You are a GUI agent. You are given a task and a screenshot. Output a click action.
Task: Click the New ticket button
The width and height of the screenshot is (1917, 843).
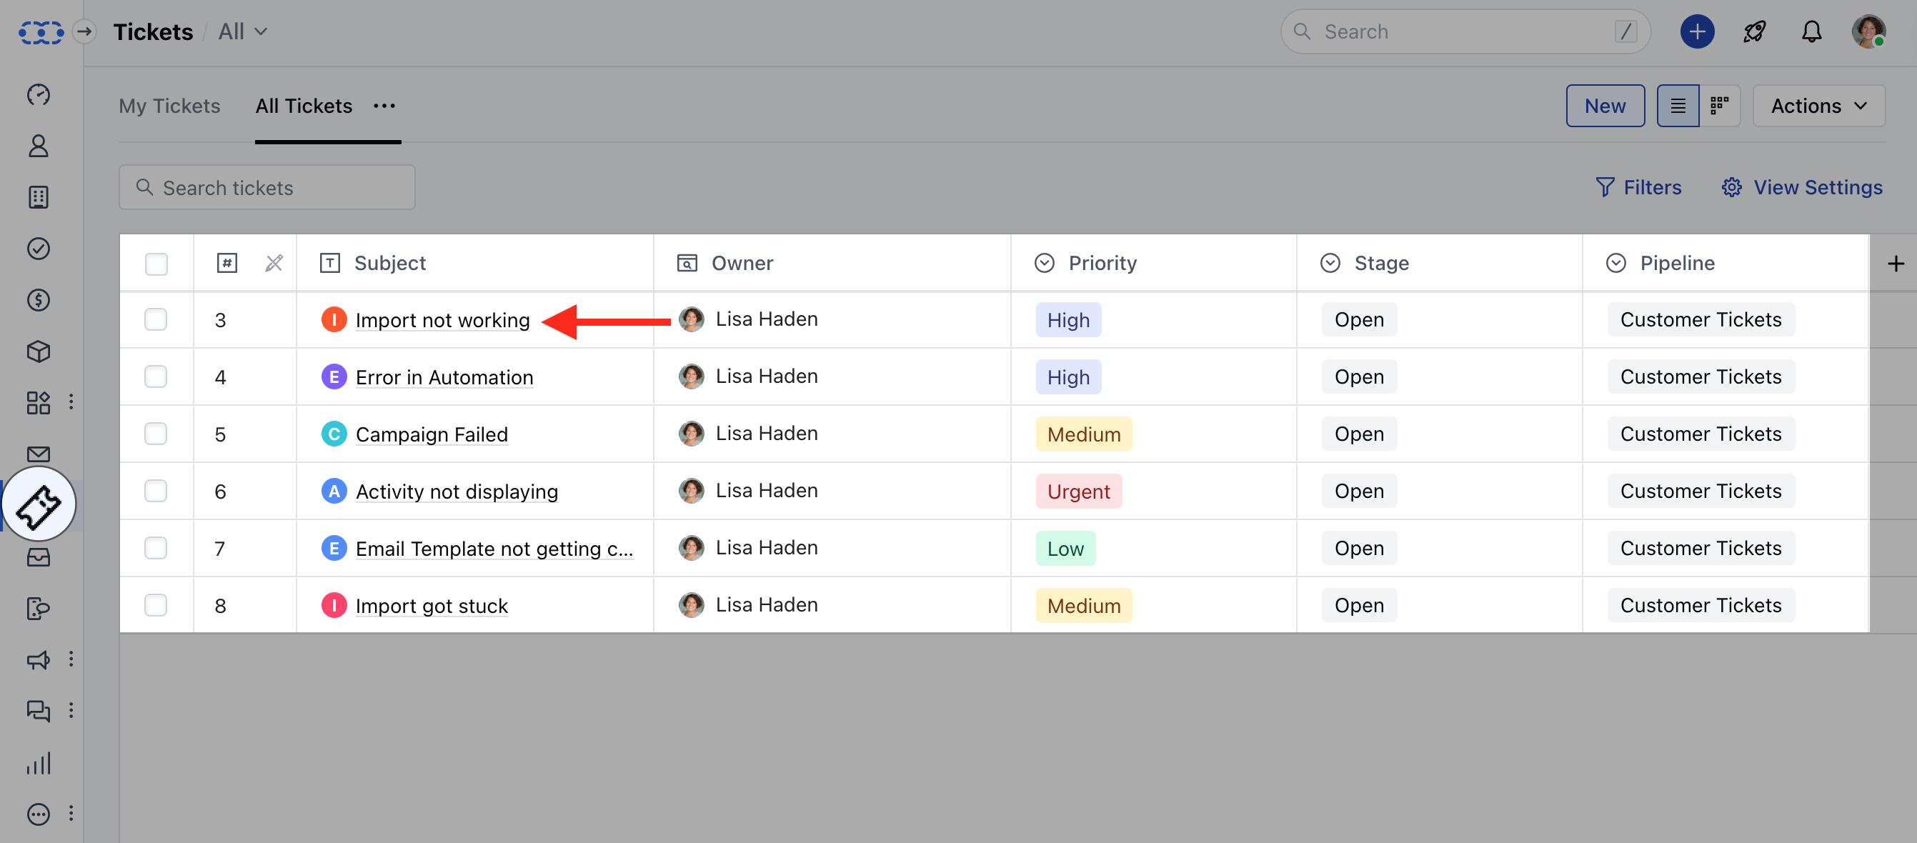click(x=1605, y=106)
